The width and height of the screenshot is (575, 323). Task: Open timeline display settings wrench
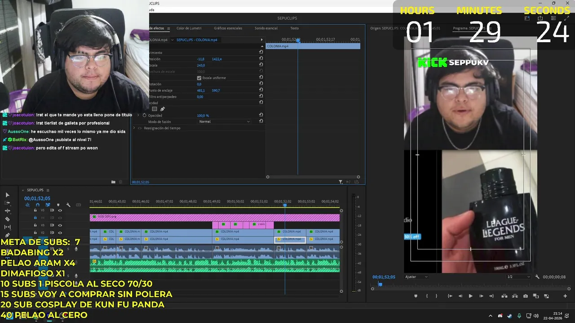68,205
